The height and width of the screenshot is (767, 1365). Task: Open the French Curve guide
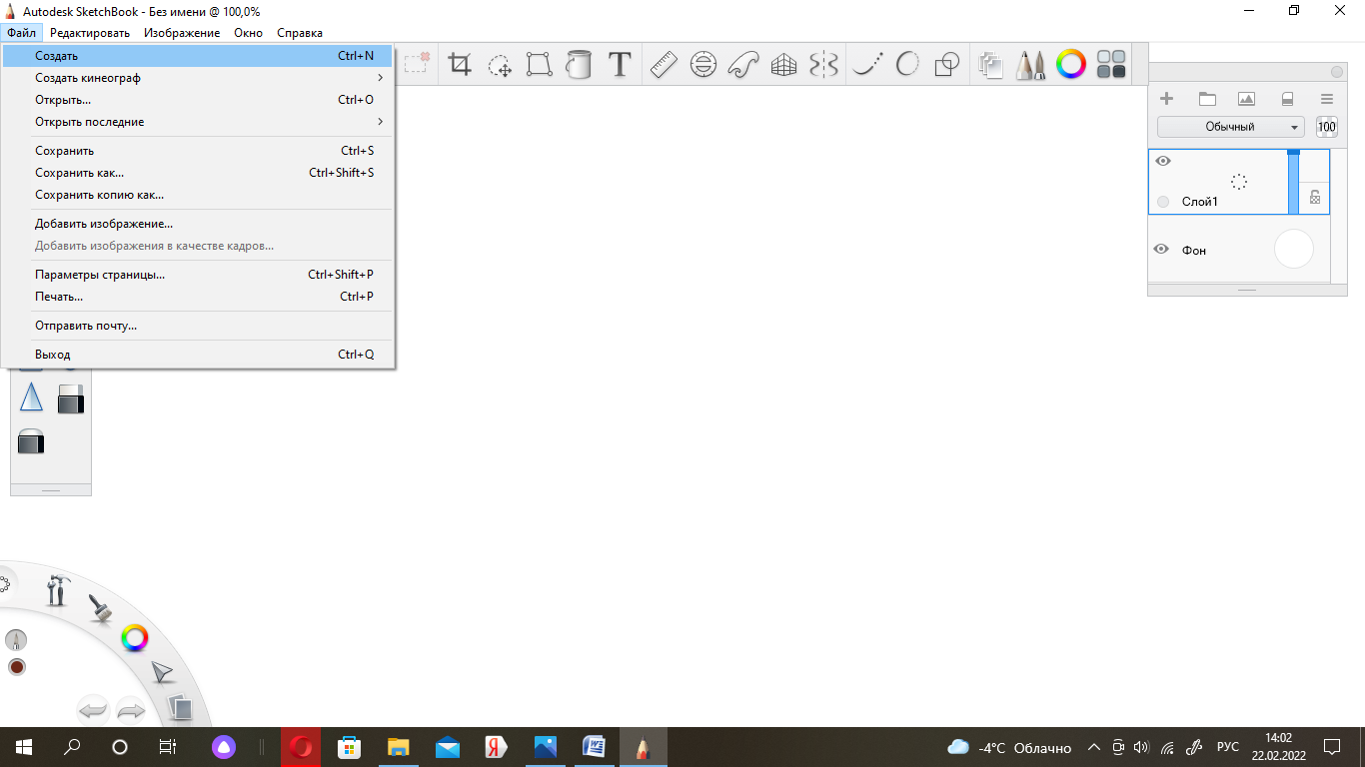pyautogui.click(x=743, y=65)
